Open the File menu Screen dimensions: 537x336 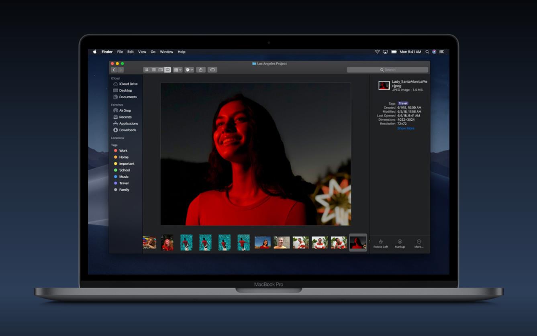click(120, 52)
